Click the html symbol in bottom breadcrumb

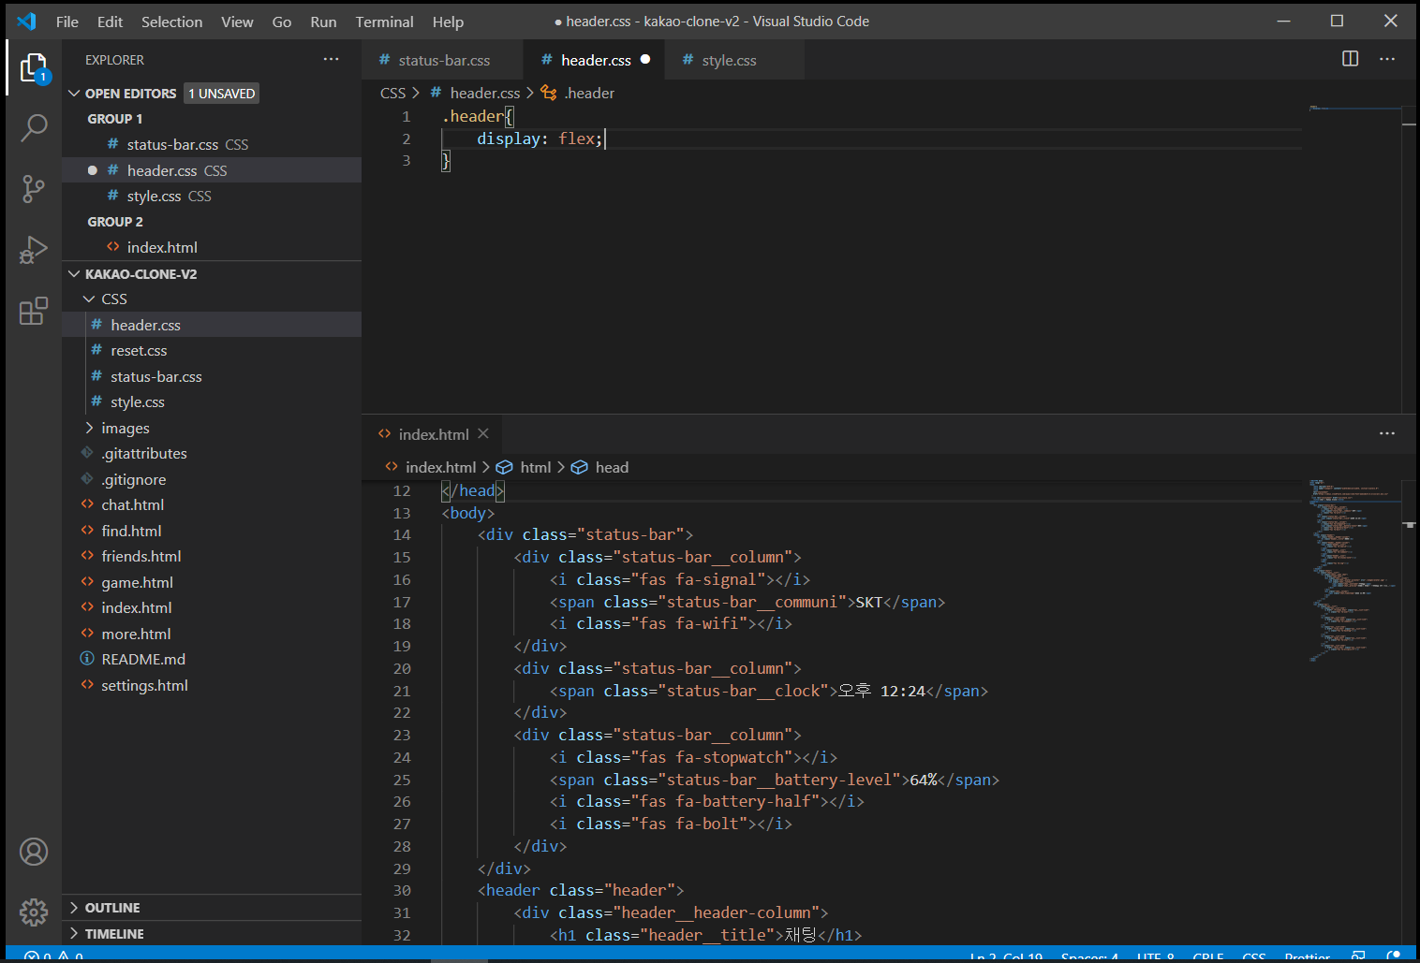coord(524,467)
